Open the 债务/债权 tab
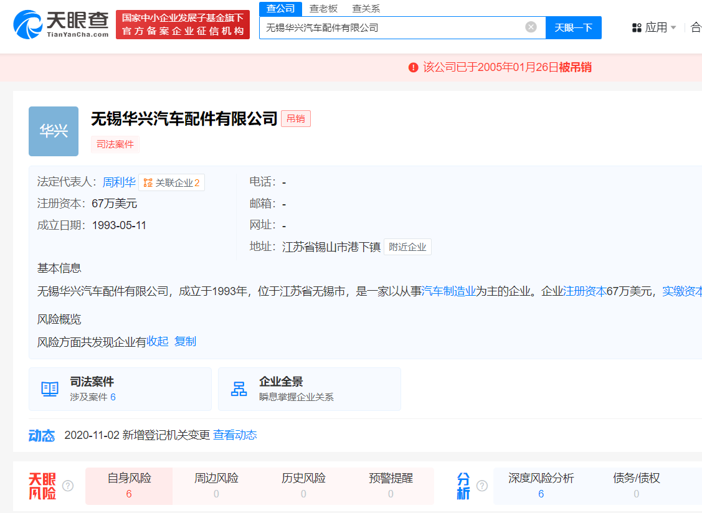This screenshot has width=702, height=513. 636,486
